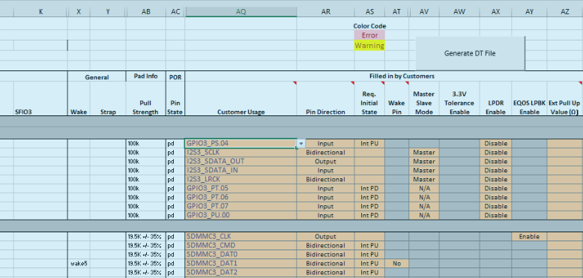Viewport: 583px width, 278px height.
Task: Select the Customer Usage column heading
Action: pos(241,112)
